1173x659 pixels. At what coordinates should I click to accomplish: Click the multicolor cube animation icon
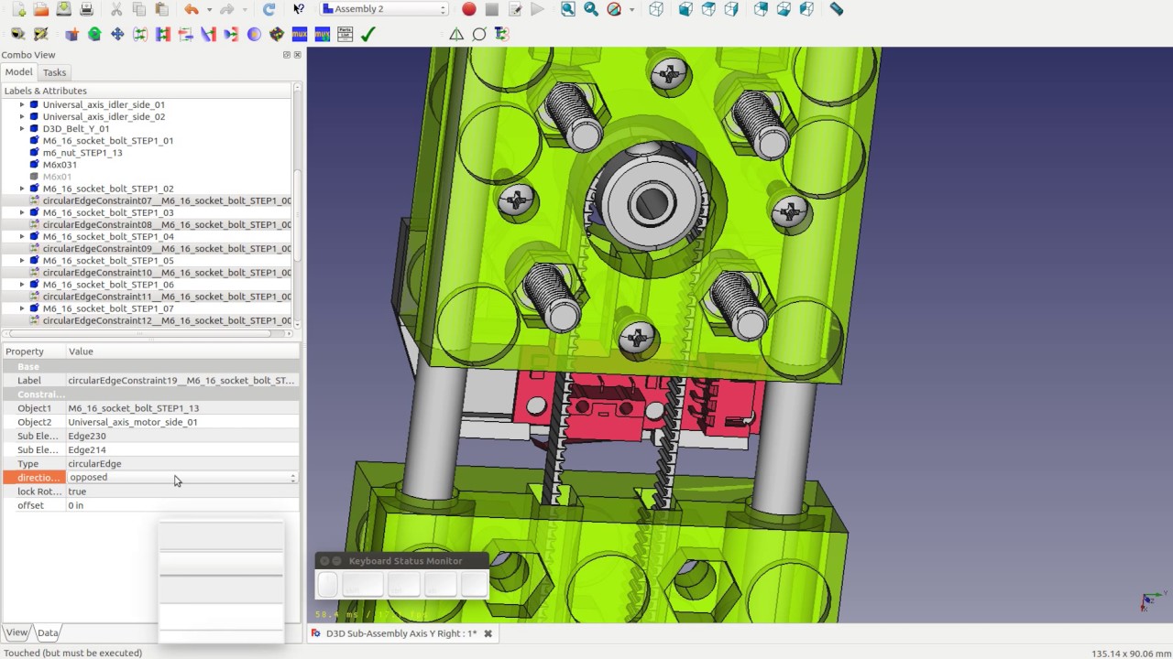(x=277, y=34)
